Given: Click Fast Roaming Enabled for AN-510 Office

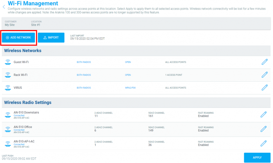Looking at the screenshot, I should (x=203, y=130).
